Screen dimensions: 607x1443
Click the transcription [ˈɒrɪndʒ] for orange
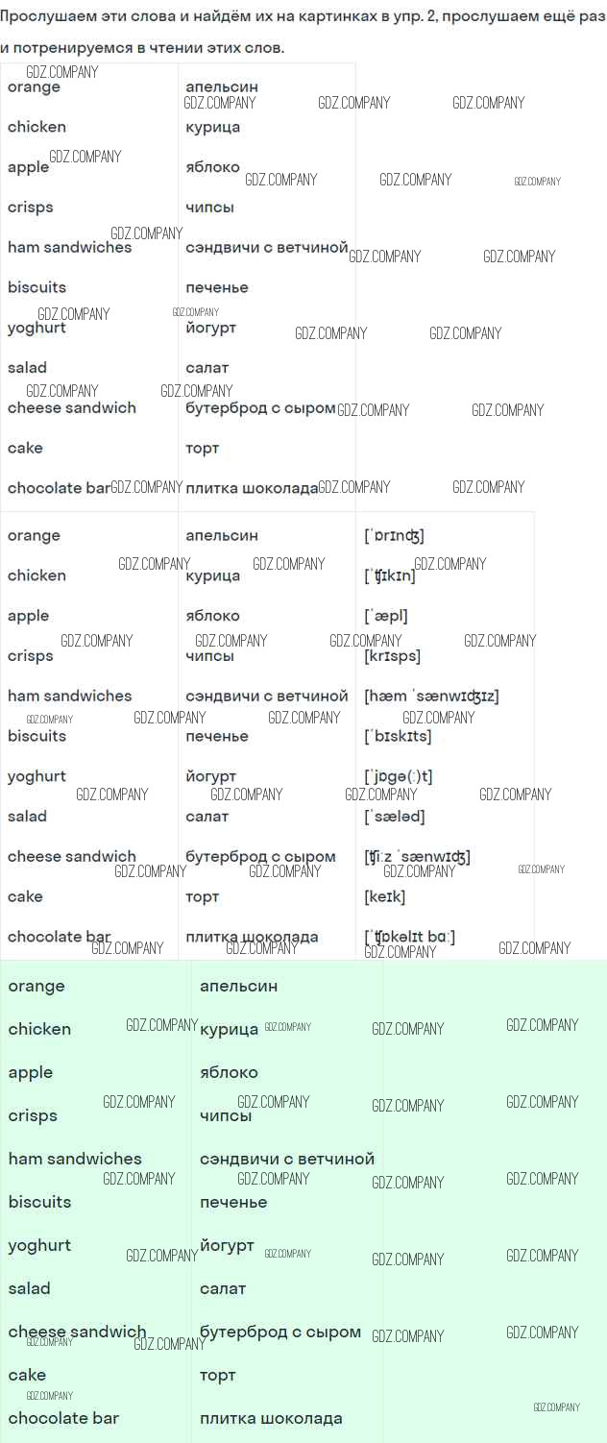(394, 536)
